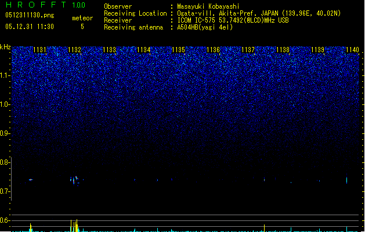Click the meteor count value 5

pyautogui.click(x=82, y=27)
